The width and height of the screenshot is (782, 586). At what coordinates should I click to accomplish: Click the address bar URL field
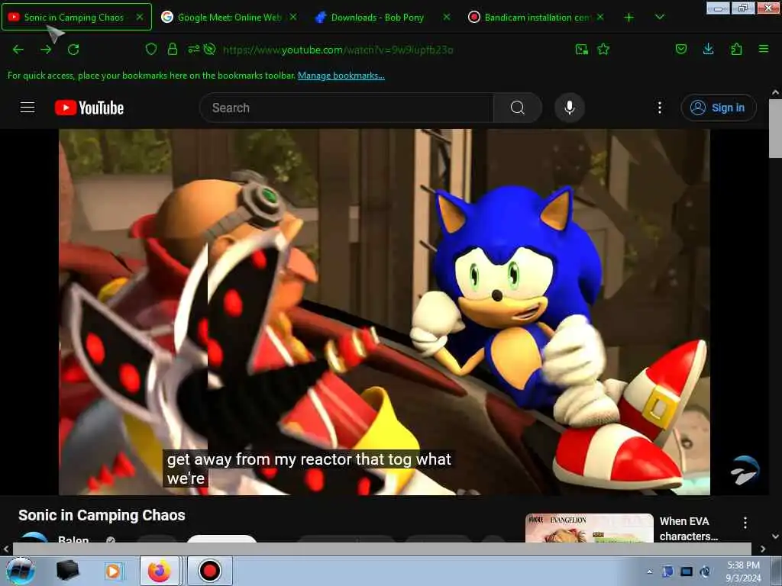(x=394, y=50)
